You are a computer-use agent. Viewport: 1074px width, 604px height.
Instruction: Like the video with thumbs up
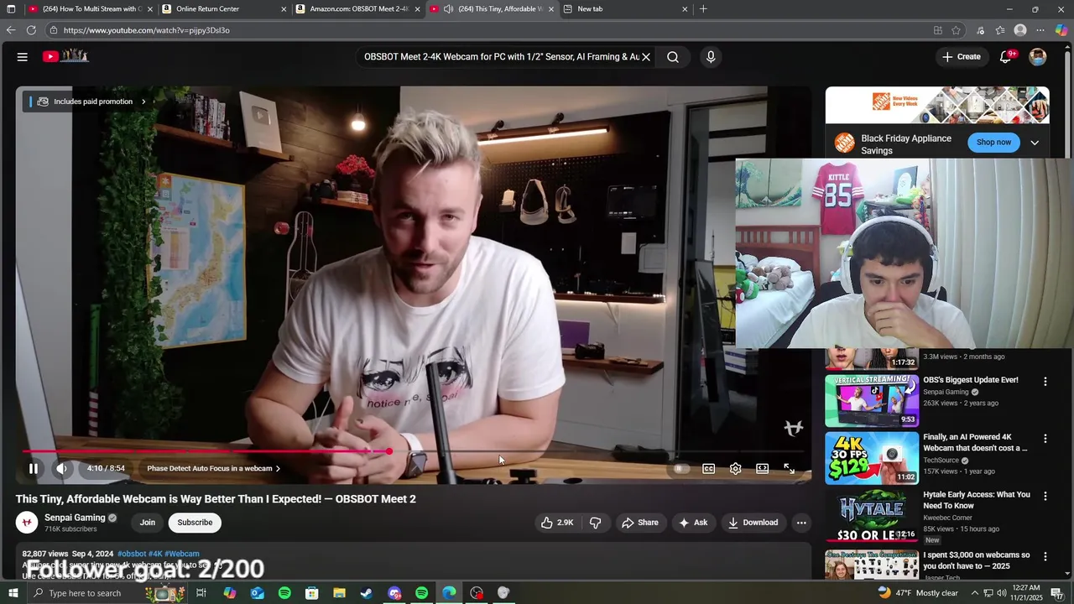(x=557, y=523)
